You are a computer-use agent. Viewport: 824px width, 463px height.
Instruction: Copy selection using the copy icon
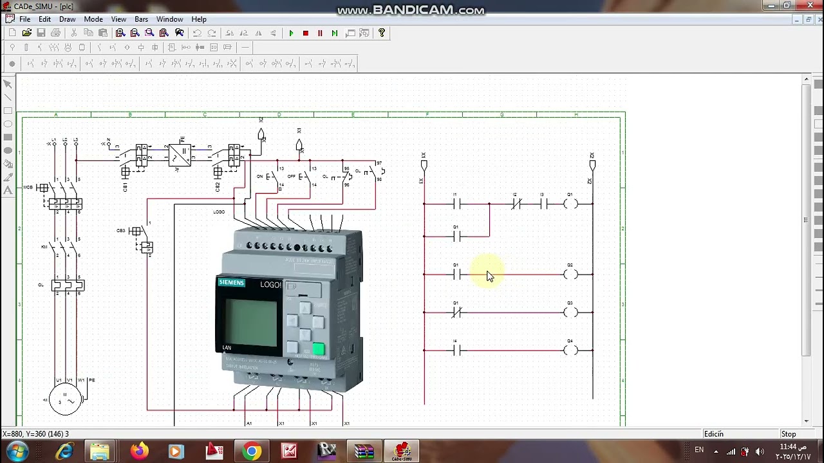coord(88,33)
